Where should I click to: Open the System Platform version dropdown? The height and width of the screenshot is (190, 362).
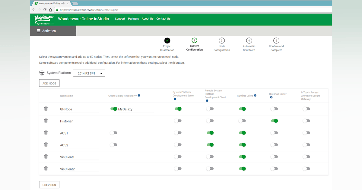click(89, 73)
